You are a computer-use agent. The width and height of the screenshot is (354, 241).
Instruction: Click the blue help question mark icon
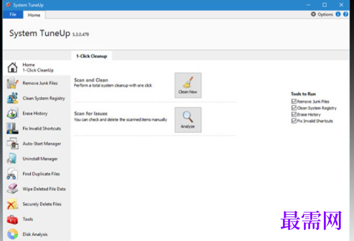click(345, 14)
